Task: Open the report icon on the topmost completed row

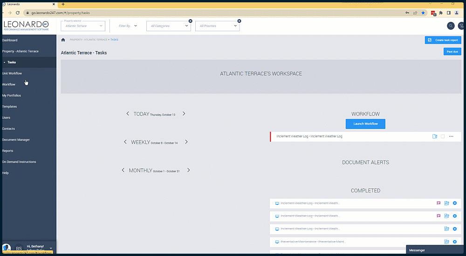Action: click(446, 203)
